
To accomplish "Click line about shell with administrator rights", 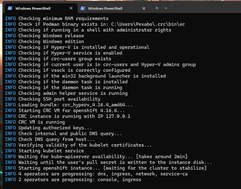I will 88,30.
